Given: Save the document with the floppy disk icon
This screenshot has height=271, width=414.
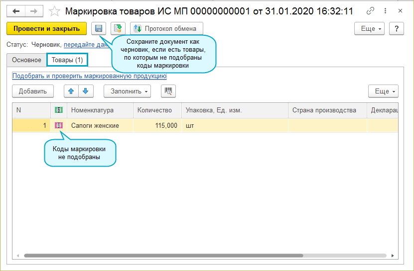Looking at the screenshot, I should [99, 28].
